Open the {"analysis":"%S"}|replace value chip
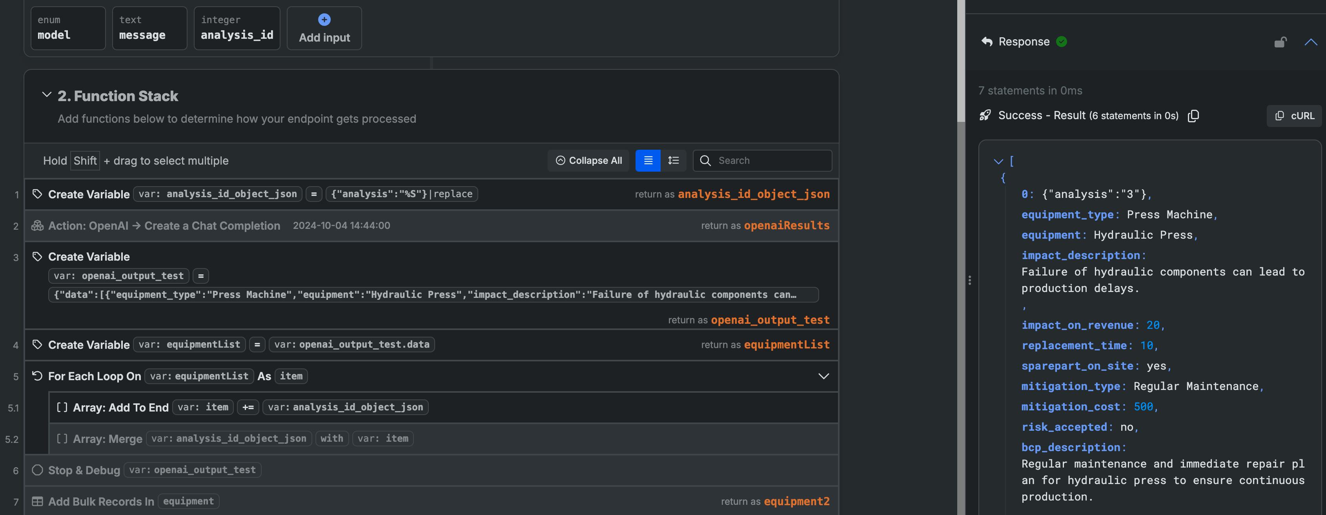1326x515 pixels. (401, 194)
